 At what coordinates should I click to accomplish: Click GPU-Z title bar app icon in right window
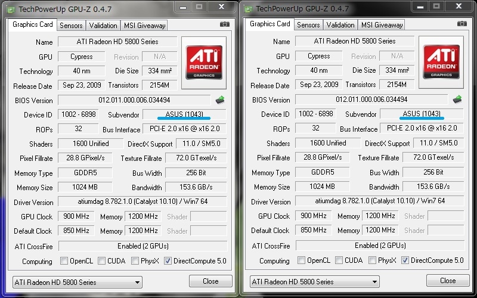[x=249, y=8]
